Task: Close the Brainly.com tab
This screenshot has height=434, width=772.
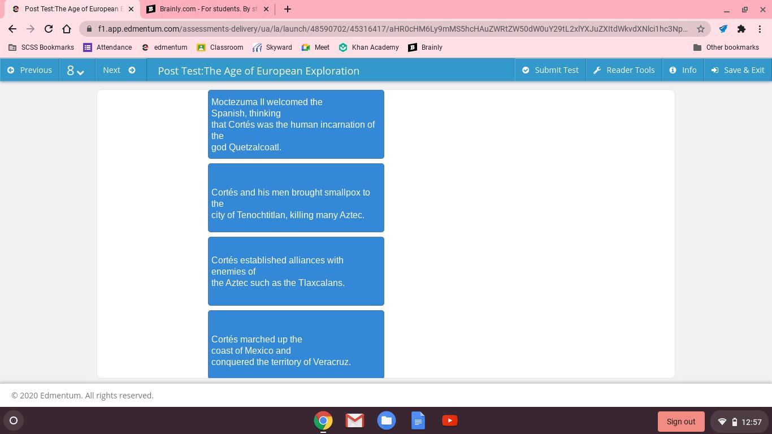Action: (x=266, y=9)
